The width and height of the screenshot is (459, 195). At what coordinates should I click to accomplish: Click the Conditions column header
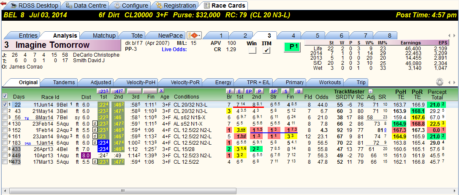[187, 97]
